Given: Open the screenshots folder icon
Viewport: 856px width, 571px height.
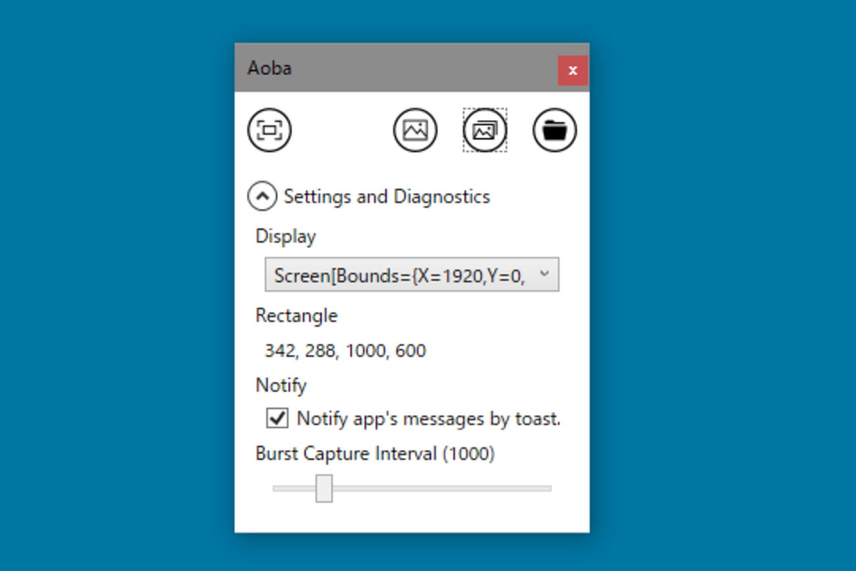Looking at the screenshot, I should [x=555, y=130].
